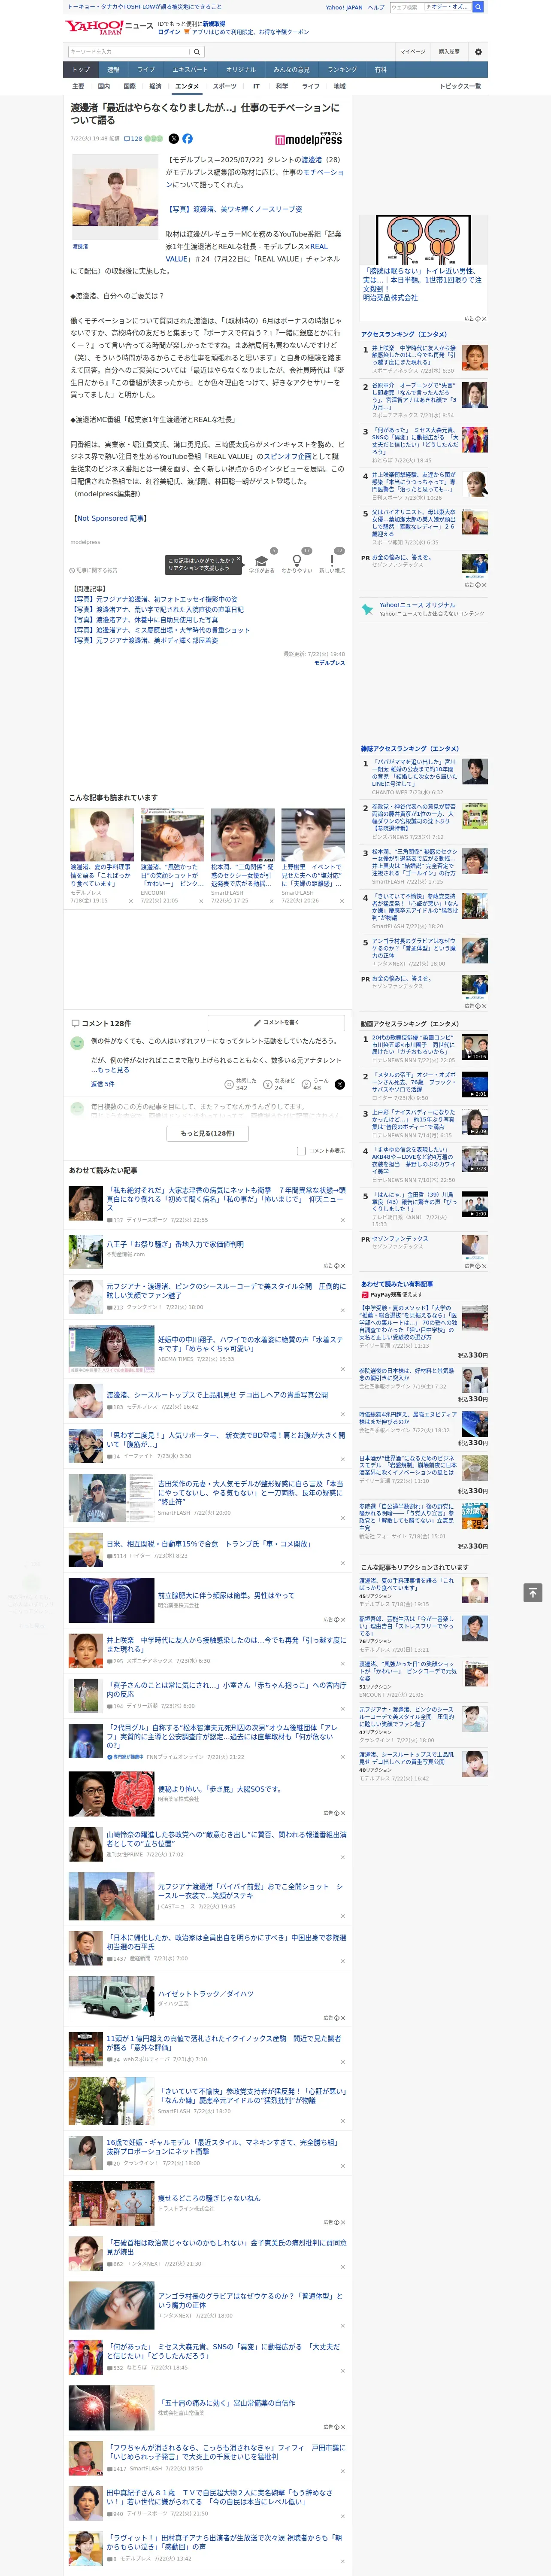551x2576 pixels.
Task: Click コメントを書く button
Action: click(277, 1023)
